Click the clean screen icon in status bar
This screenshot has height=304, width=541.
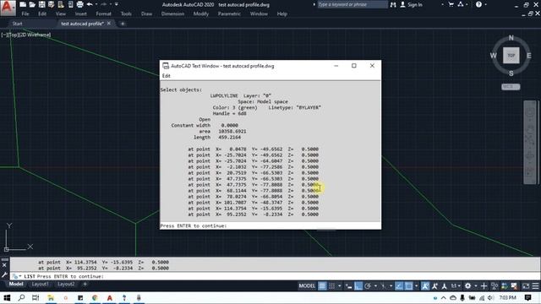[526, 285]
